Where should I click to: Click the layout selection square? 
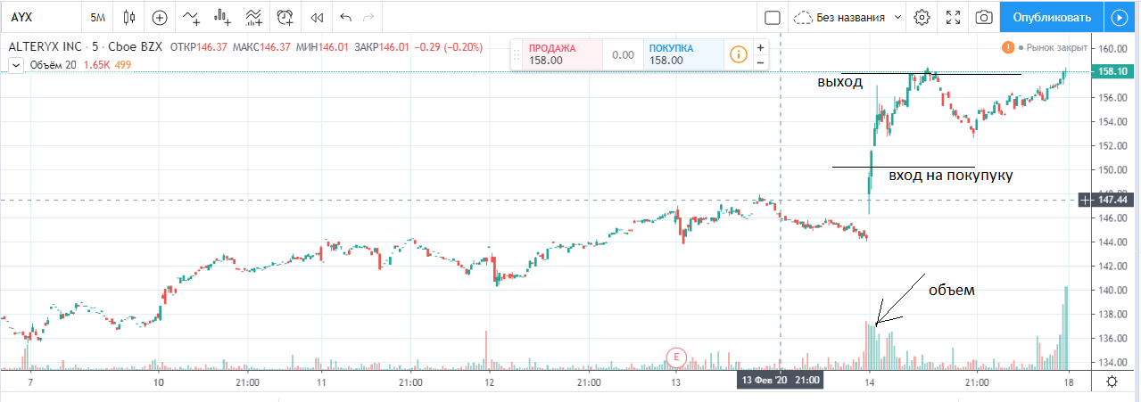click(x=773, y=17)
